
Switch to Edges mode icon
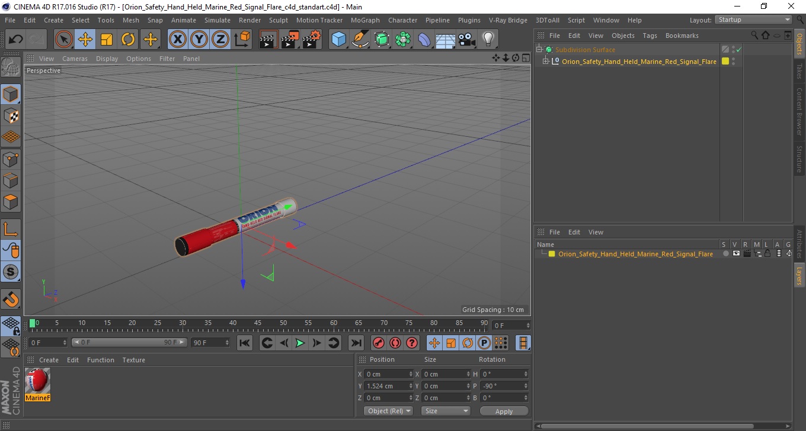click(x=11, y=180)
